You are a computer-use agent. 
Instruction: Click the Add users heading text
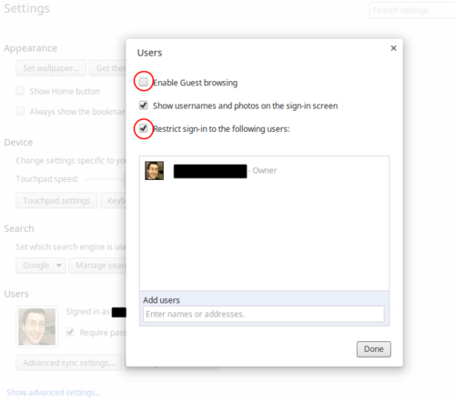[161, 300]
